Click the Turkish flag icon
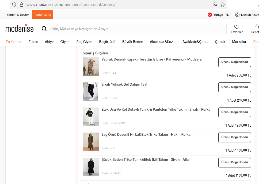 (210, 15)
